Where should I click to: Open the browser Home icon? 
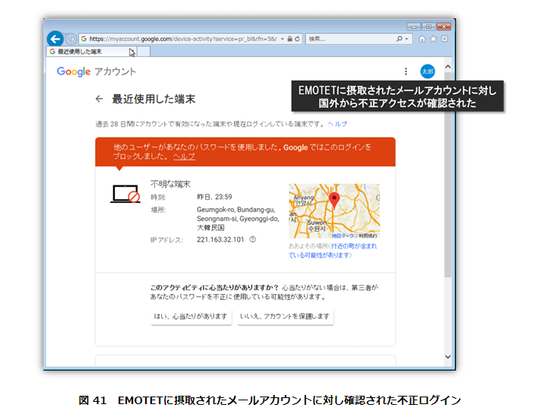click(422, 38)
